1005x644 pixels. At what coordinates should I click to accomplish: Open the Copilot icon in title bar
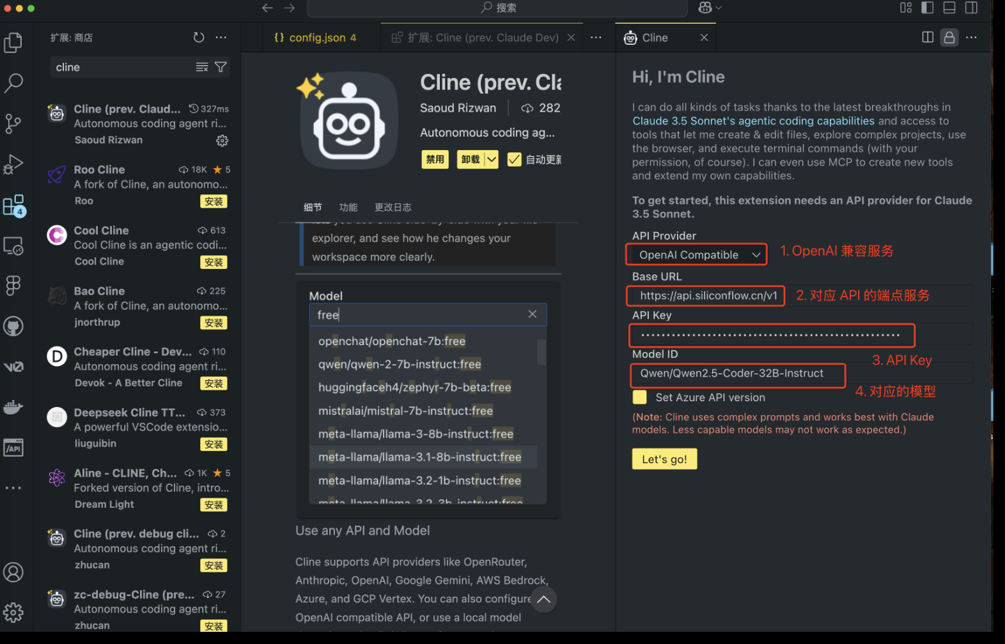pyautogui.click(x=705, y=8)
